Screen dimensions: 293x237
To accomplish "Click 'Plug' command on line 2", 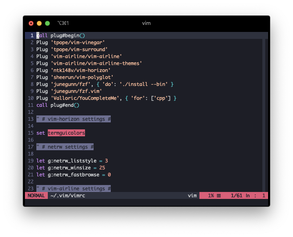I will [42, 43].
